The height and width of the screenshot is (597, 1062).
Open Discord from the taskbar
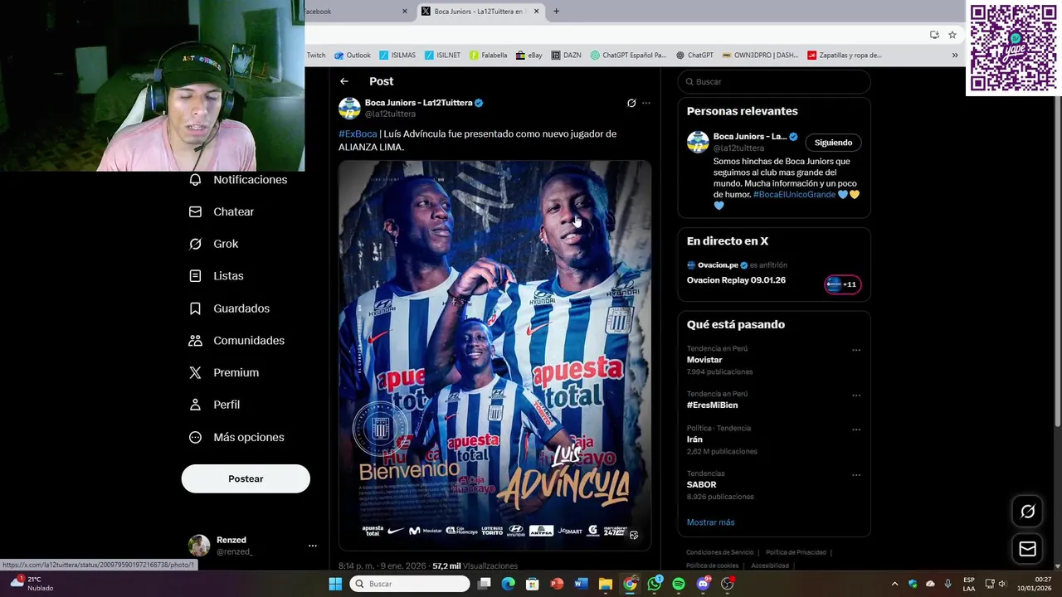point(704,584)
